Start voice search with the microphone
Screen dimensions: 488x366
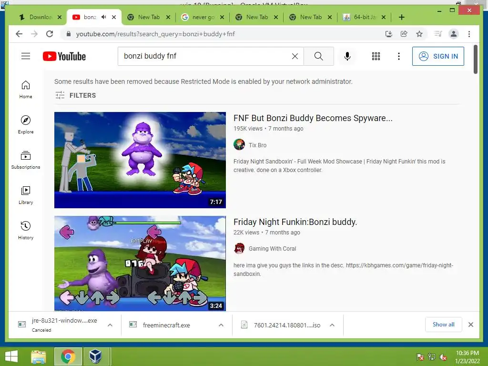click(347, 56)
